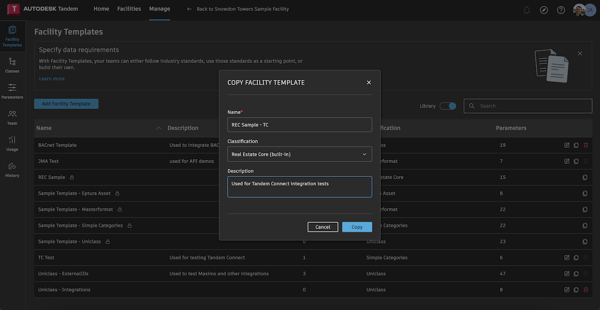Delete the BACnet Template row

[x=586, y=145]
